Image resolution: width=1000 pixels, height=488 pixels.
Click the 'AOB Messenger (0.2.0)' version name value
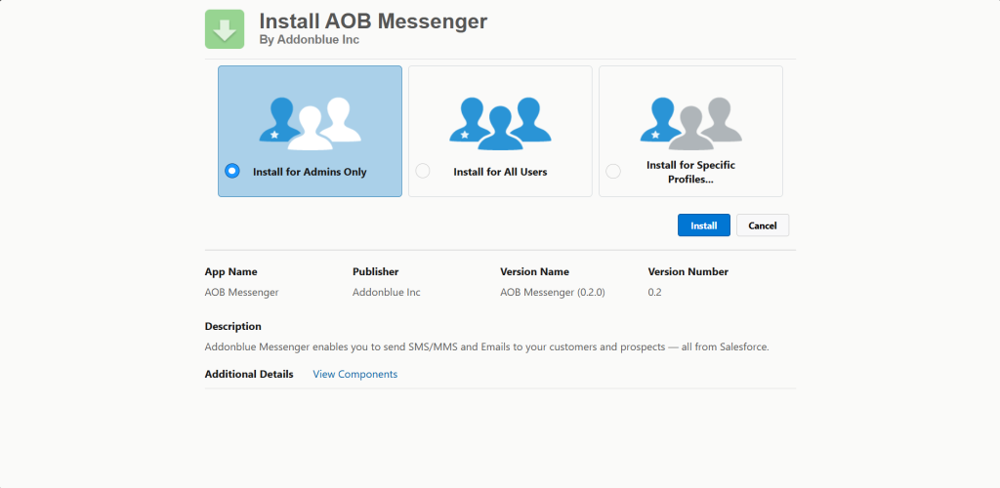click(x=552, y=292)
